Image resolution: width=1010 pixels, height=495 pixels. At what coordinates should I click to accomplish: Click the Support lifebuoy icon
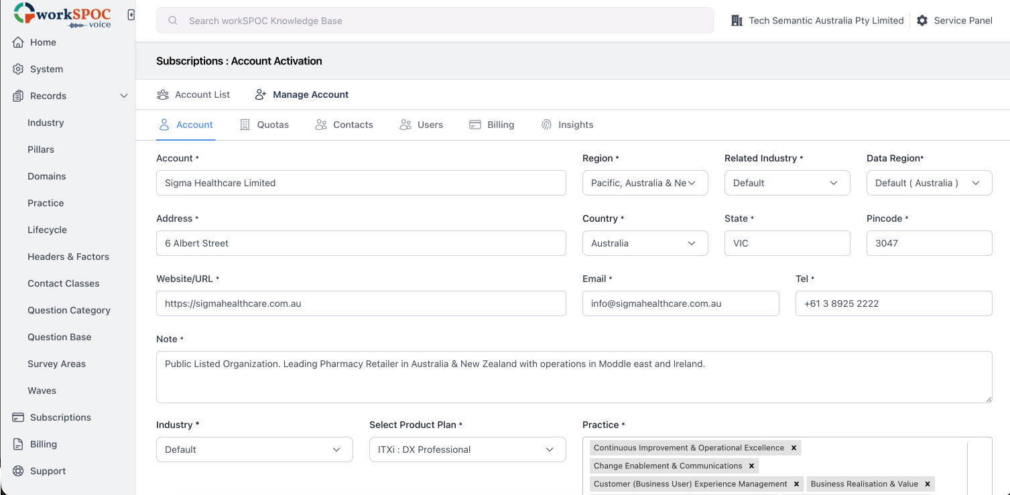coord(18,471)
